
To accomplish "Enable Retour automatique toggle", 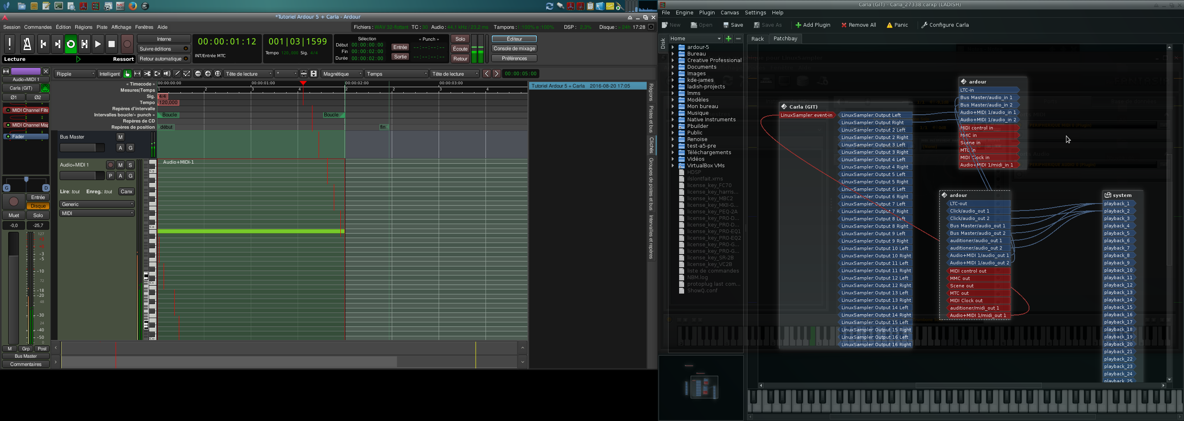I will [x=164, y=59].
